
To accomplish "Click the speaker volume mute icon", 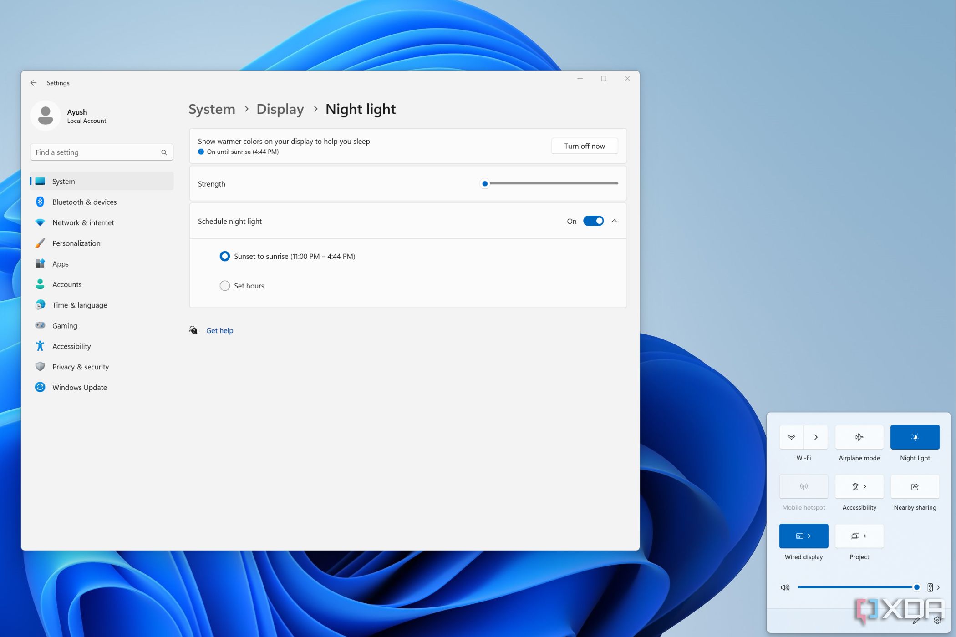I will point(785,587).
